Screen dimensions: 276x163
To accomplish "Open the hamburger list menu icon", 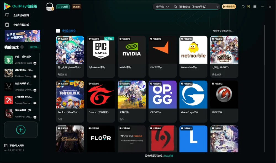I will click(x=255, y=7).
